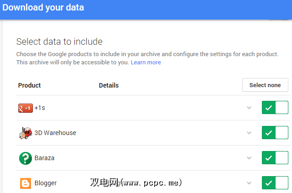Select the Blogger product name
292x193 pixels.
[46, 183]
